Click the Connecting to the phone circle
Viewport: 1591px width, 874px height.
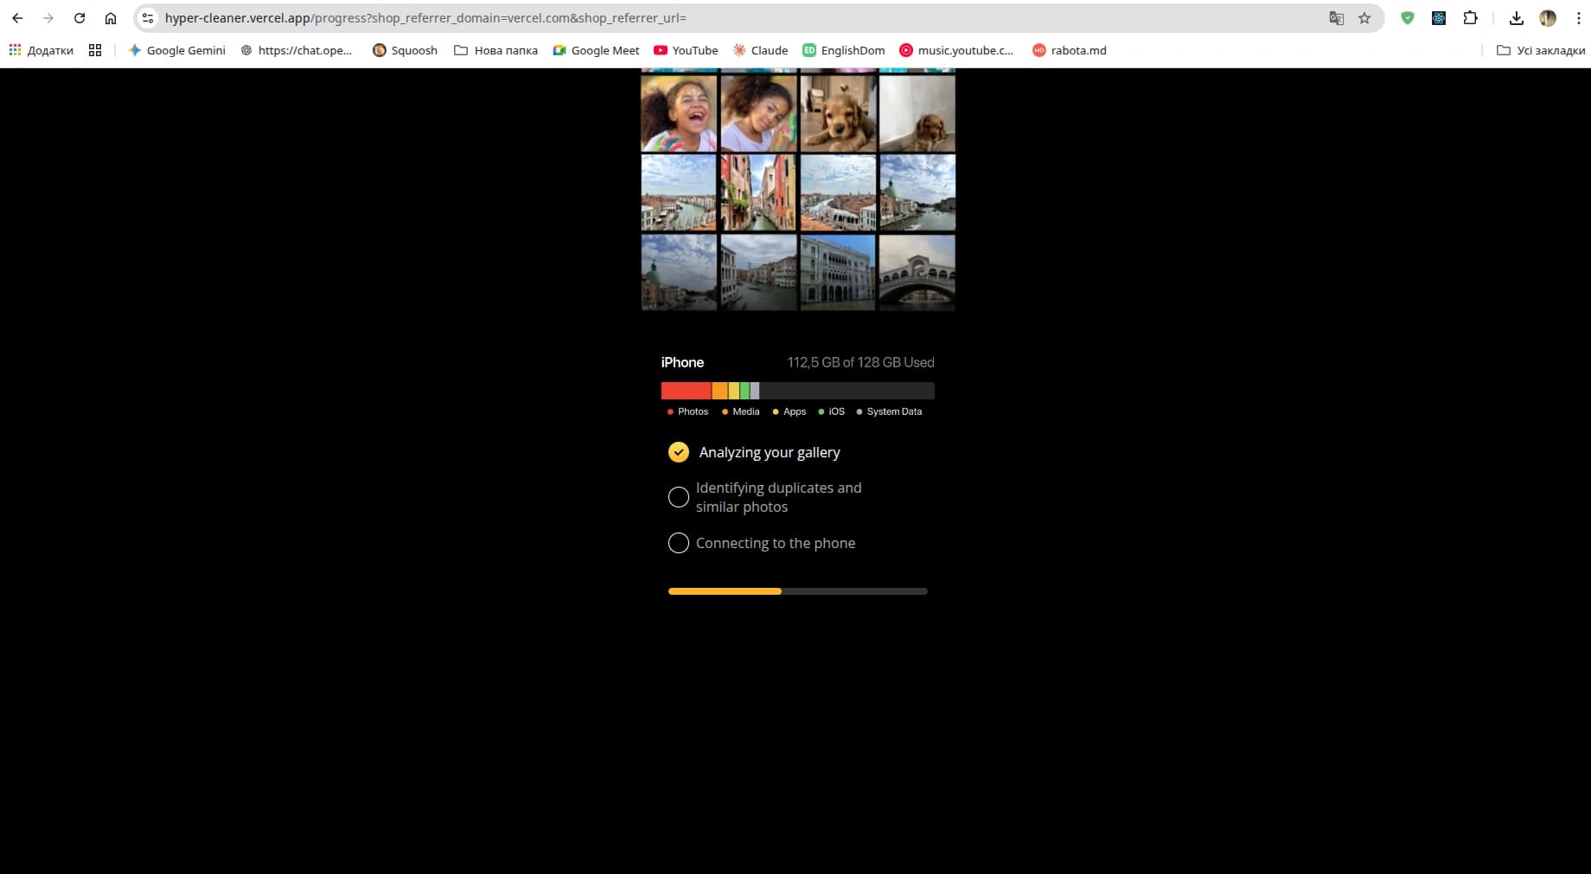(679, 543)
